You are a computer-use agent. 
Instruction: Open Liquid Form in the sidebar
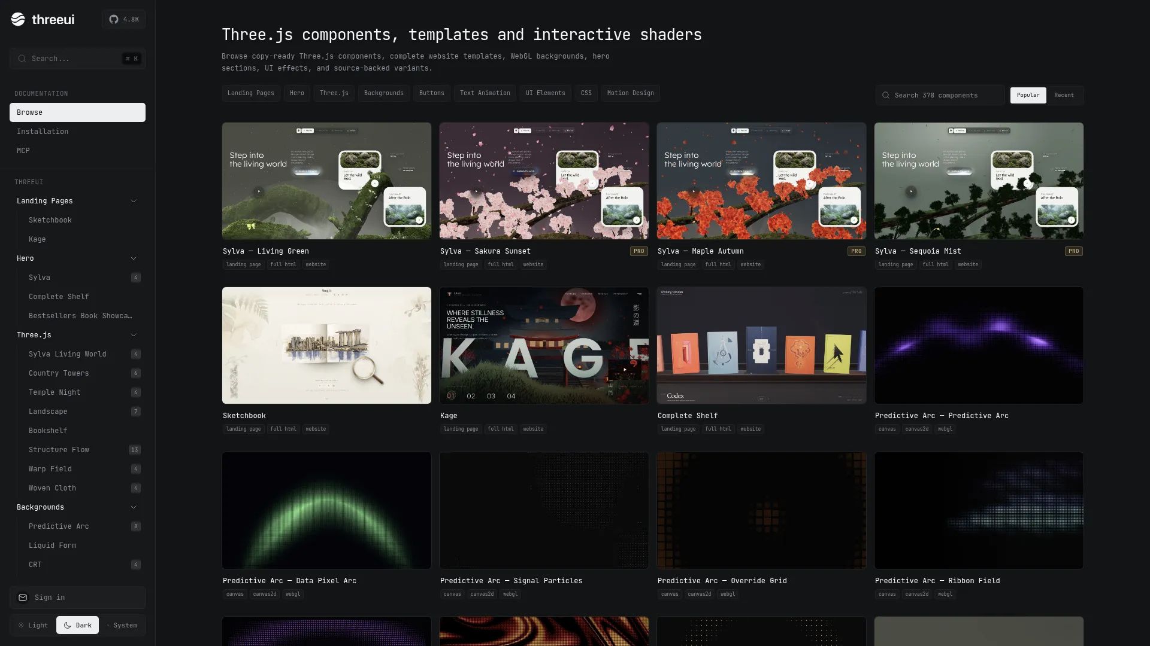pyautogui.click(x=52, y=546)
